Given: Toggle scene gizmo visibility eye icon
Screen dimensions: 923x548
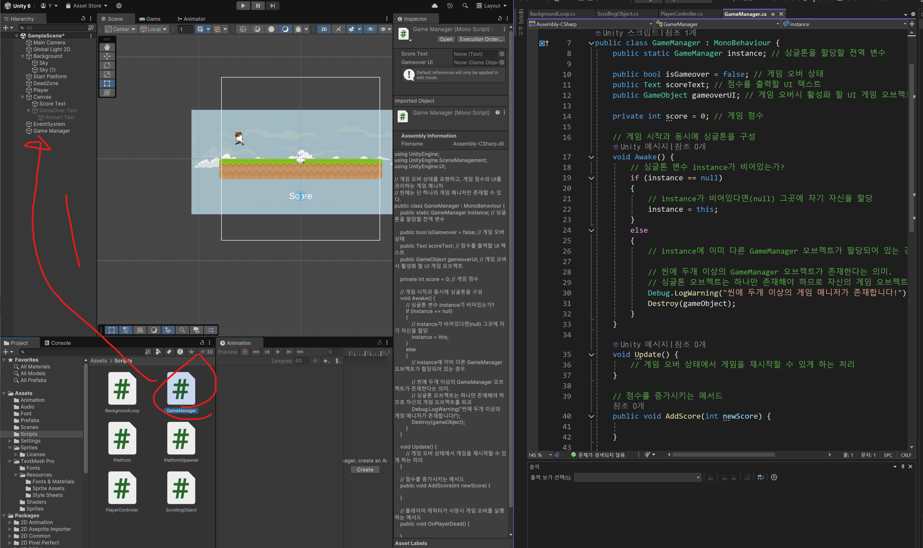Looking at the screenshot, I should click(370, 29).
